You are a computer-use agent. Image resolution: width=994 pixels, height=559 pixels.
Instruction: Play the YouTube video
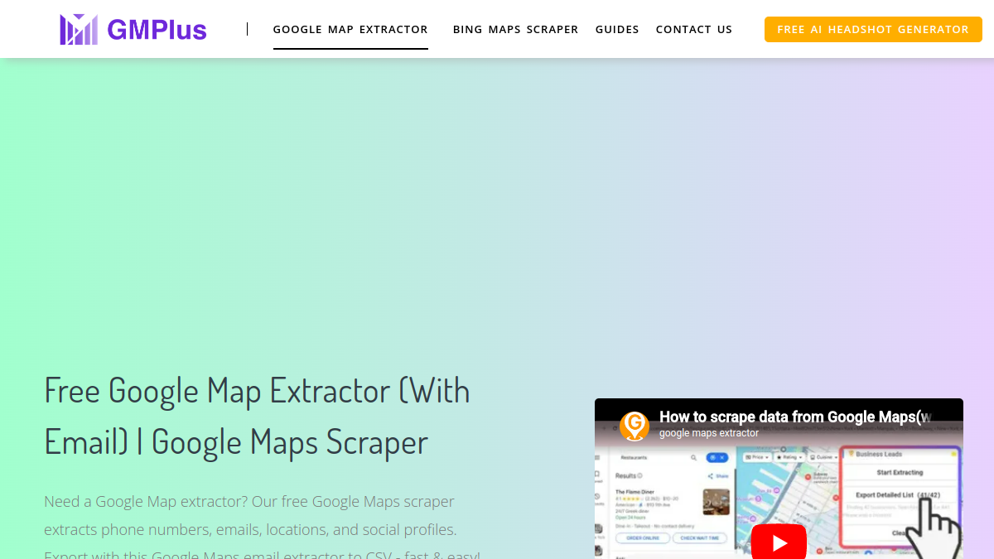[x=779, y=542]
